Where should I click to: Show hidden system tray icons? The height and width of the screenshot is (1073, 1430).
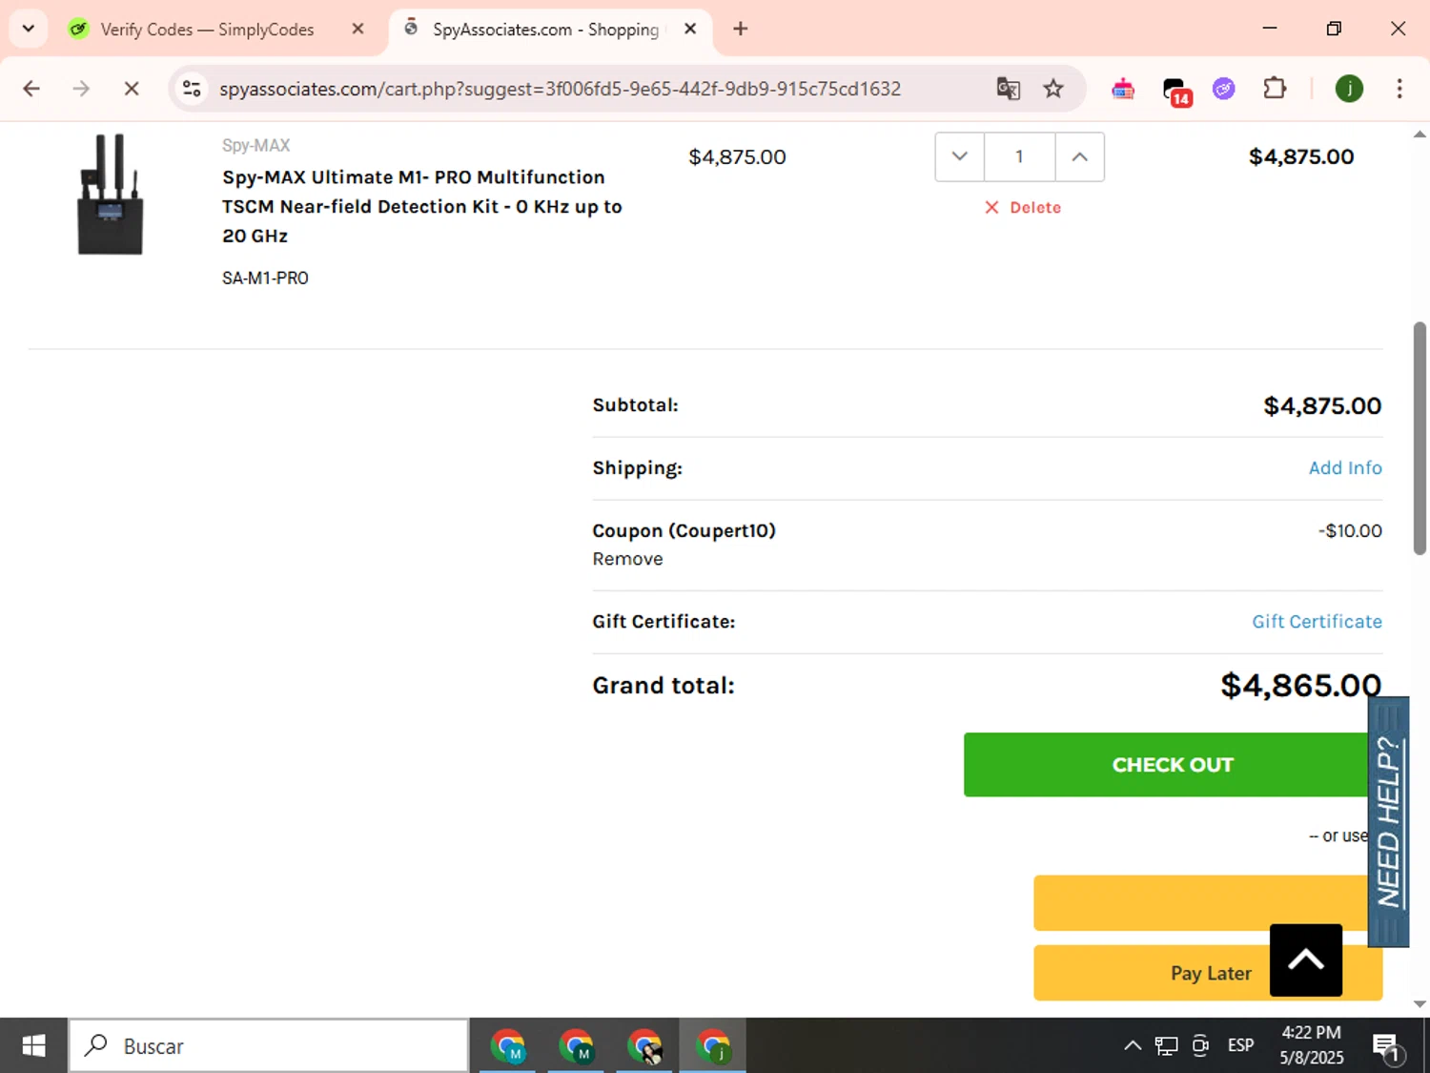pos(1133,1045)
